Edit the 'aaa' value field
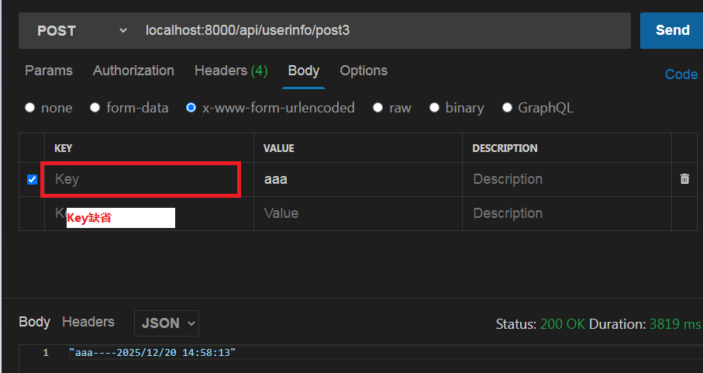The height and width of the screenshot is (373, 703). (x=358, y=179)
